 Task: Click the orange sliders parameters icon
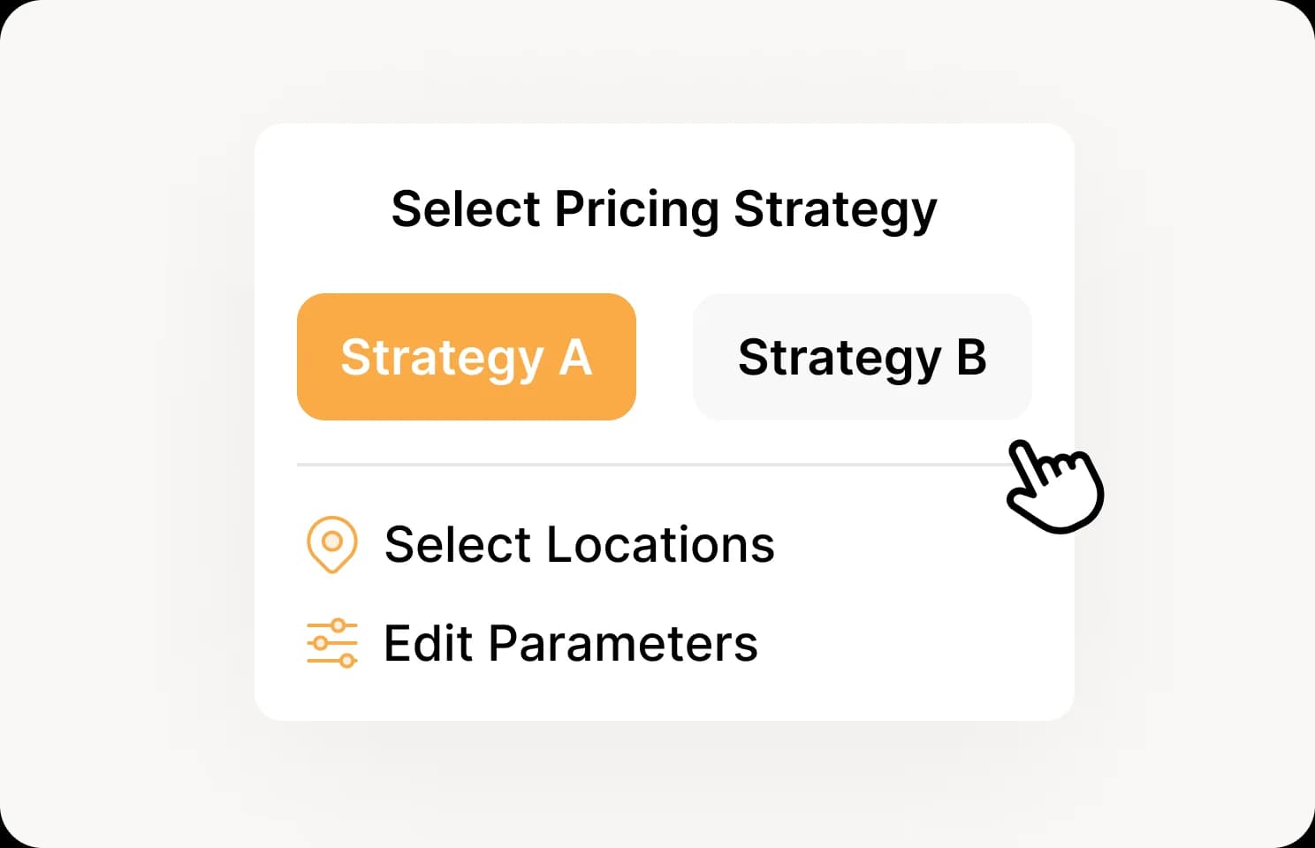(332, 643)
